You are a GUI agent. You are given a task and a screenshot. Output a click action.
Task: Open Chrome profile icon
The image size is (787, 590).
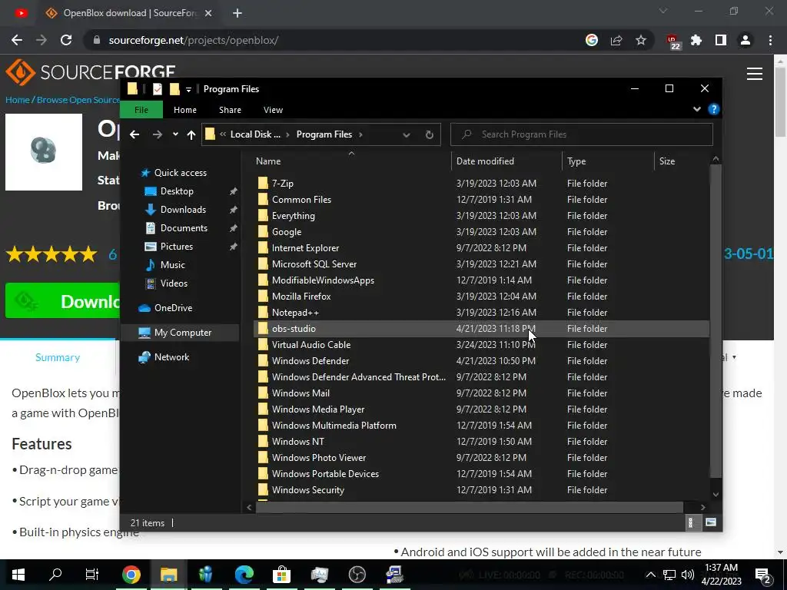pyautogui.click(x=745, y=40)
